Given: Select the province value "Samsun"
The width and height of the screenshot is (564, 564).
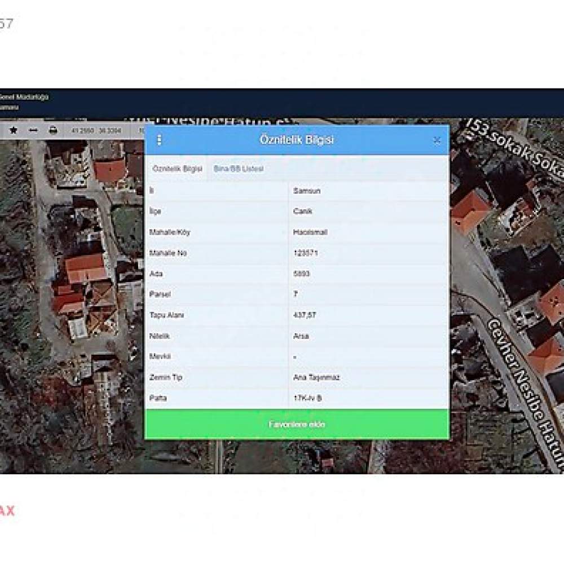Looking at the screenshot, I should coord(307,191).
